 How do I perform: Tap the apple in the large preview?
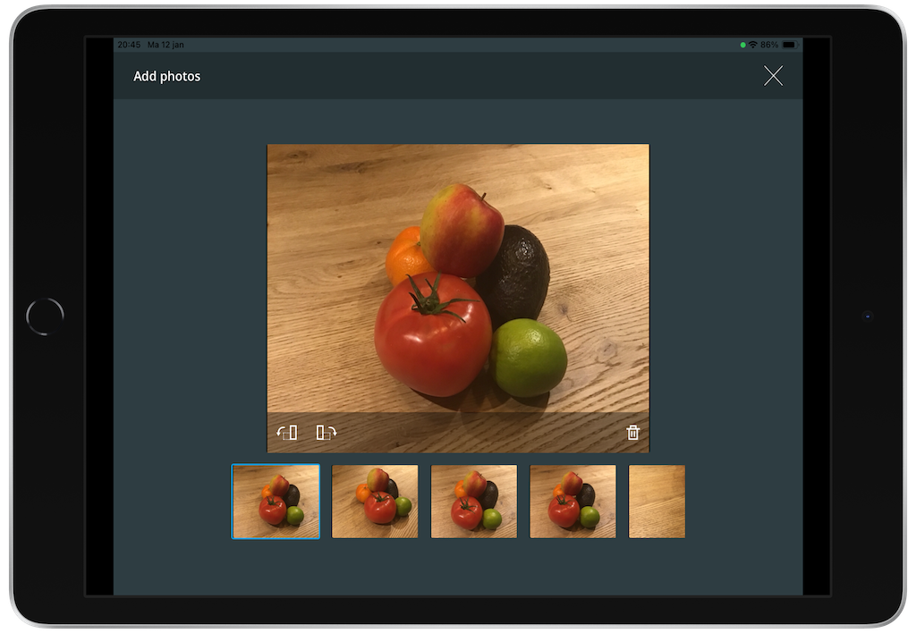(x=462, y=230)
